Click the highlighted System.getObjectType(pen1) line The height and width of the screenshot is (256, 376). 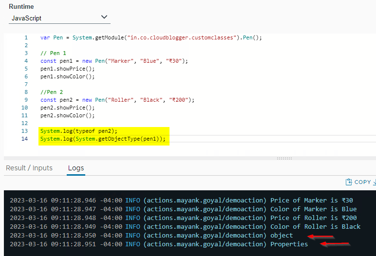tap(103, 139)
